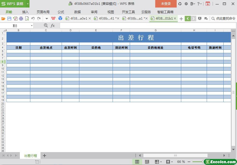The height and width of the screenshot is (165, 237).
Task: Open the feedback leaf icon dropdown
Action: [193, 4]
